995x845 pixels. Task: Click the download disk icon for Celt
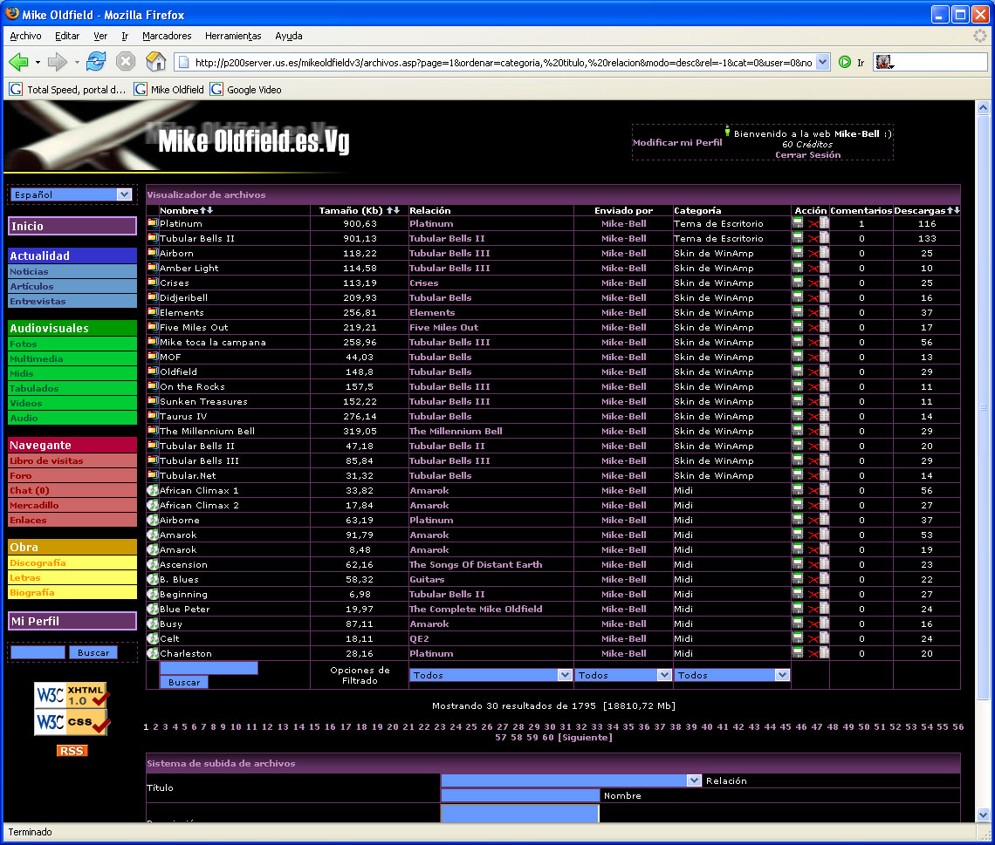[798, 638]
